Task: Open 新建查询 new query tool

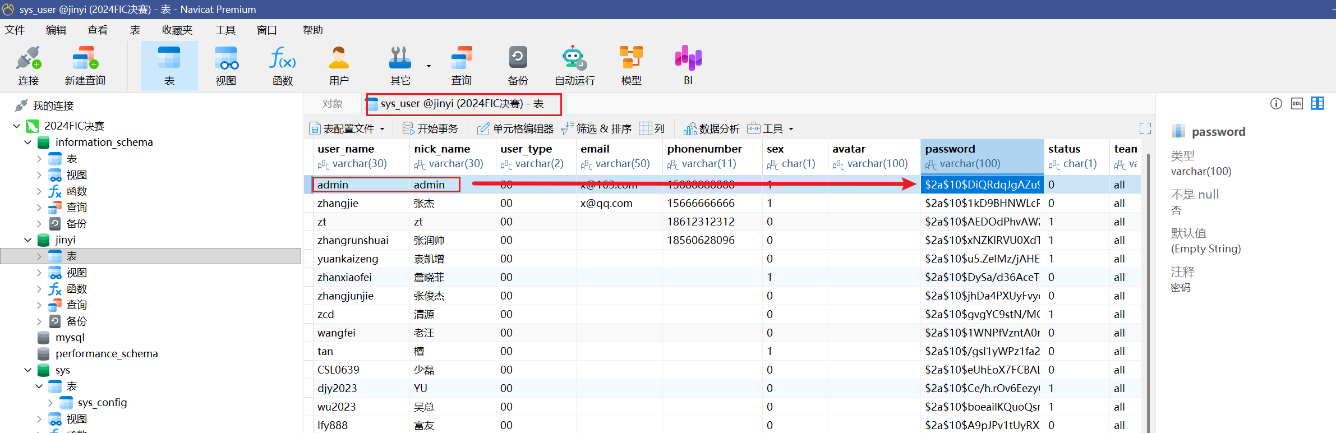Action: click(x=85, y=65)
